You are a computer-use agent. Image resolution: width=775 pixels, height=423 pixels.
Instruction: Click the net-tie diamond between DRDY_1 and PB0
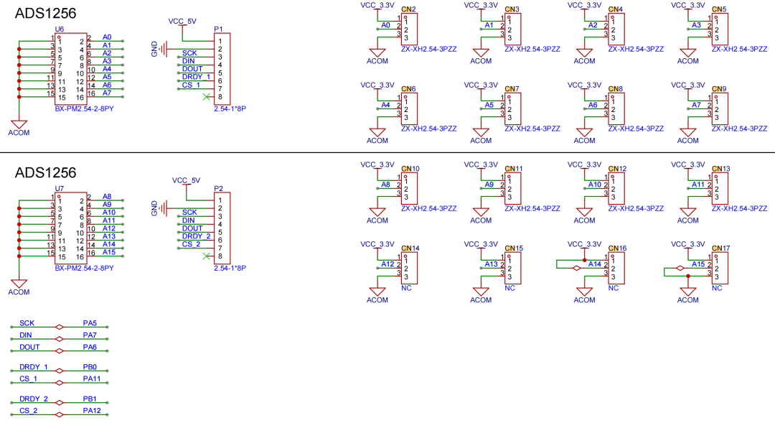pyautogui.click(x=60, y=371)
